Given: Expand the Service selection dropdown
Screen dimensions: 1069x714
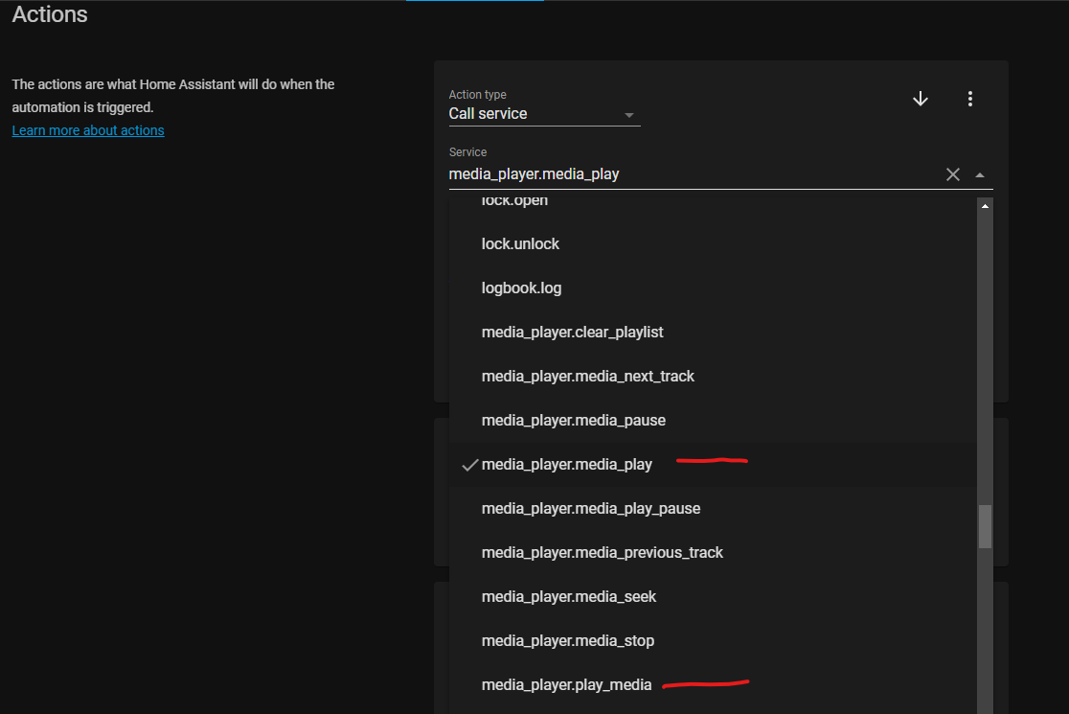Looking at the screenshot, I should click(979, 173).
